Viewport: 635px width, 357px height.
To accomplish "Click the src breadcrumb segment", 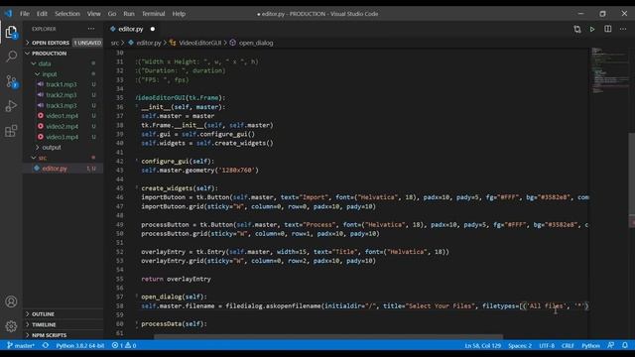I will coord(115,43).
